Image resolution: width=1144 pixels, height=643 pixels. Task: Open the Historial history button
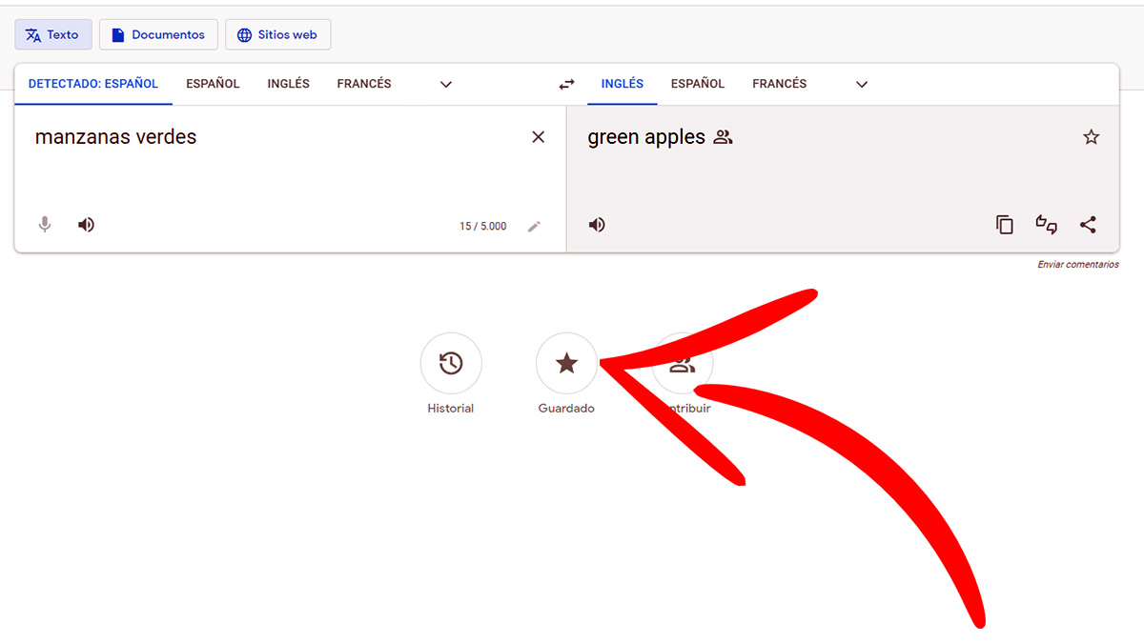pos(451,363)
